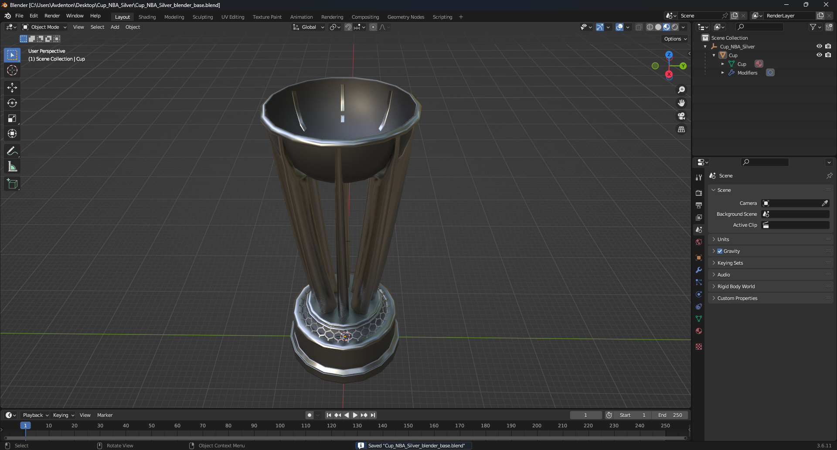Image resolution: width=837 pixels, height=450 pixels.
Task: Click the End frame field
Action: point(670,415)
